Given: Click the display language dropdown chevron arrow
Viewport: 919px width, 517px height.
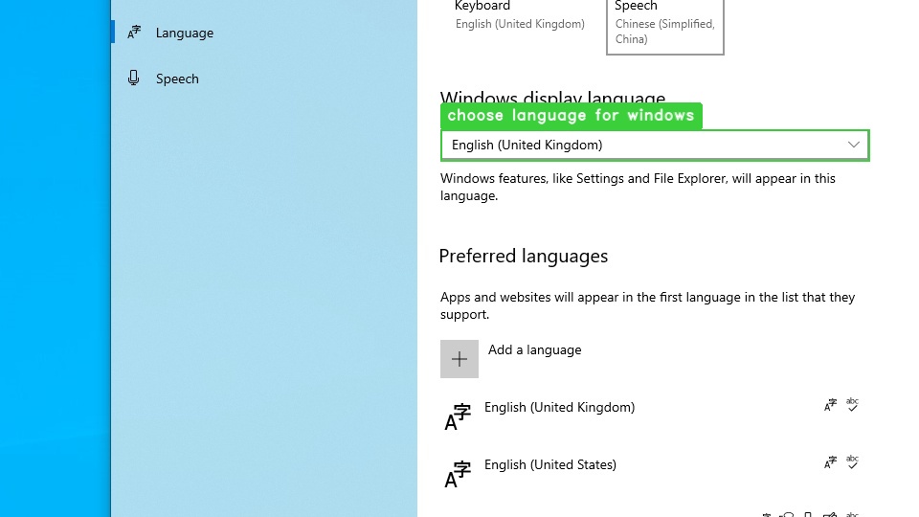Looking at the screenshot, I should (853, 145).
